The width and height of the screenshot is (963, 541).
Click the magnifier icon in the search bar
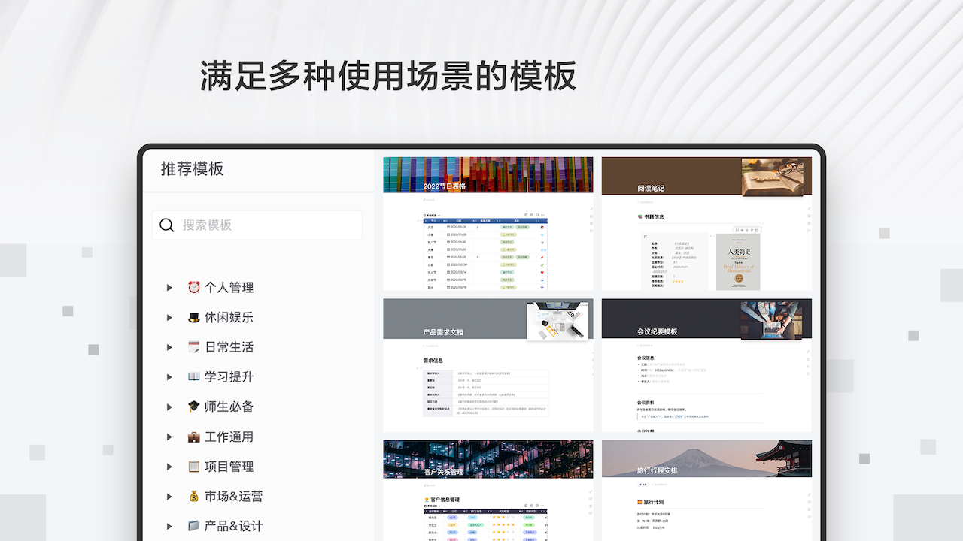click(166, 225)
